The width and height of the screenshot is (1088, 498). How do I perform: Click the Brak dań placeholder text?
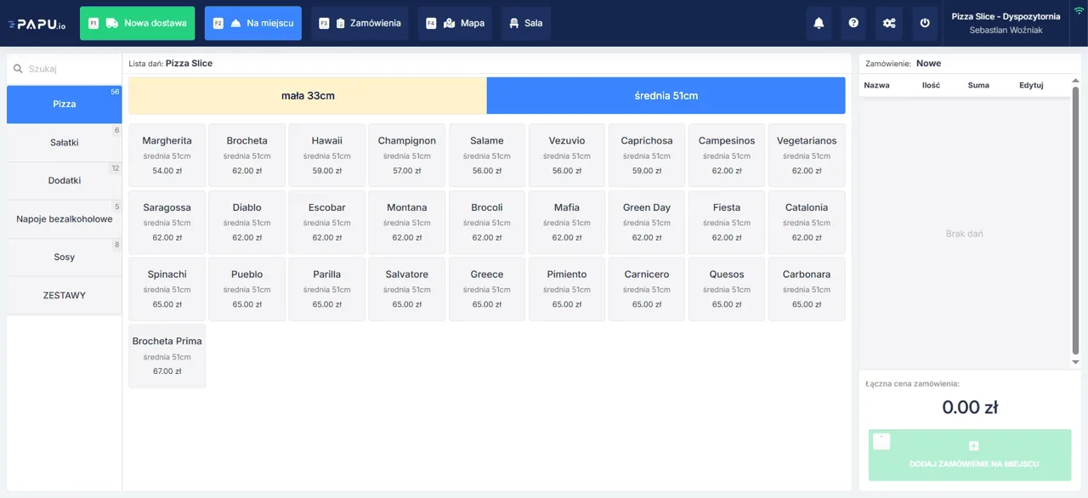click(964, 234)
